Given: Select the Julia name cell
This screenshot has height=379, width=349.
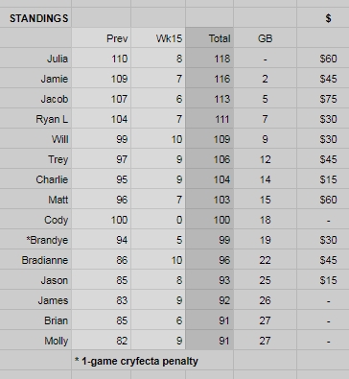Looking at the screenshot, I should tap(35, 59).
